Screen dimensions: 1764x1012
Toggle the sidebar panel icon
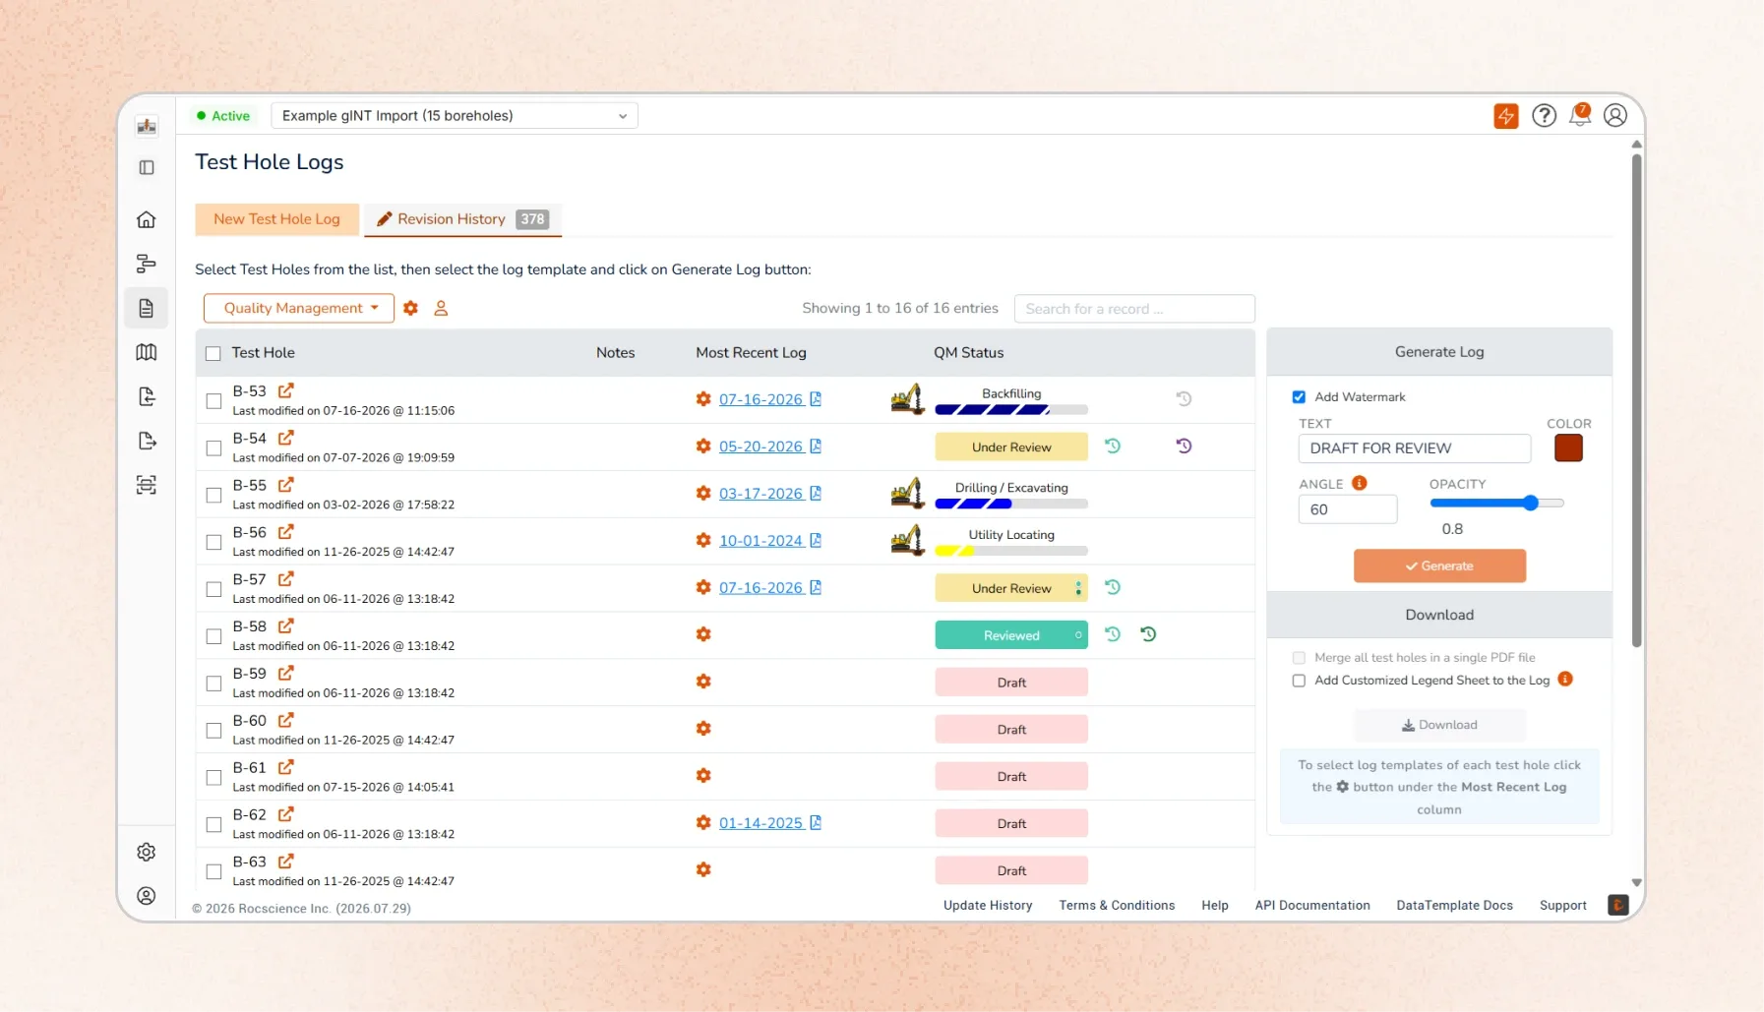[147, 167]
